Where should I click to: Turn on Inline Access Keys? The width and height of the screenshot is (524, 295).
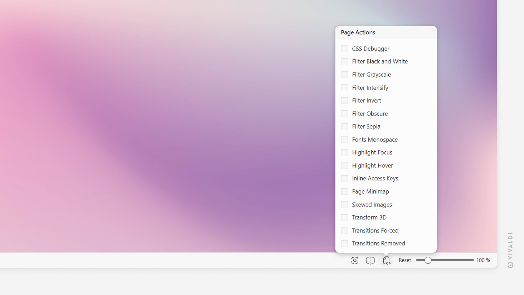[x=344, y=178]
